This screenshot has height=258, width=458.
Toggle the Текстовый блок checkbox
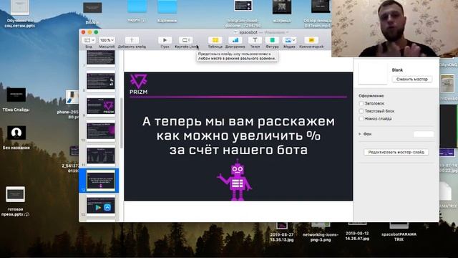click(361, 111)
